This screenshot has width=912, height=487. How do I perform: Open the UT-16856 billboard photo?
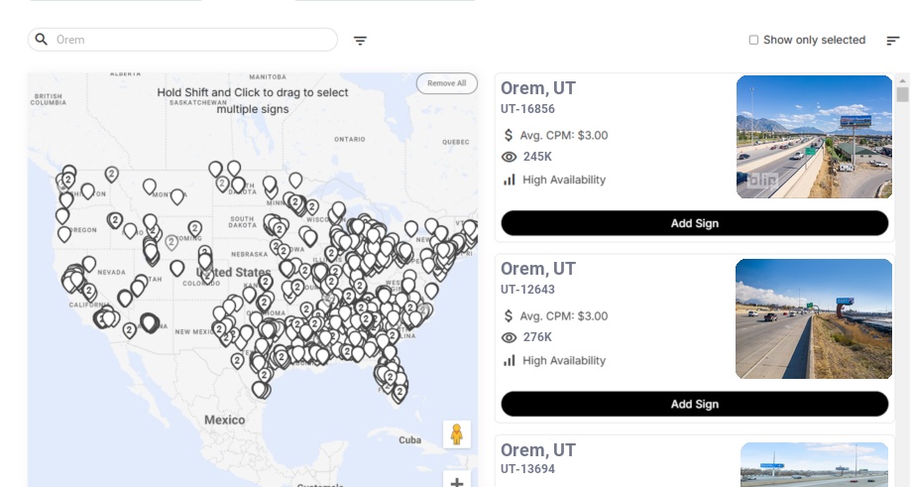[814, 137]
